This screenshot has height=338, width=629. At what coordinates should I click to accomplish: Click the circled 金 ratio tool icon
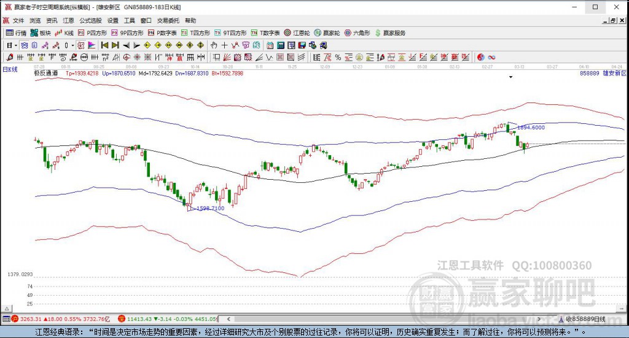point(359,57)
